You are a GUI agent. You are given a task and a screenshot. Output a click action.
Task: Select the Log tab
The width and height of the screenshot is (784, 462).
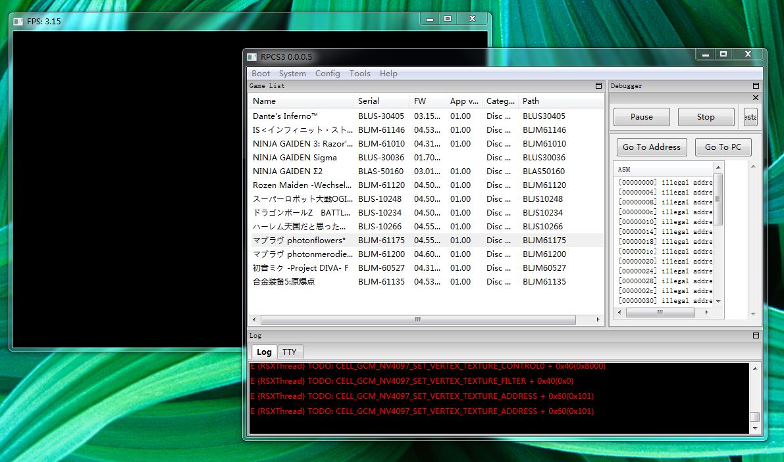[264, 352]
